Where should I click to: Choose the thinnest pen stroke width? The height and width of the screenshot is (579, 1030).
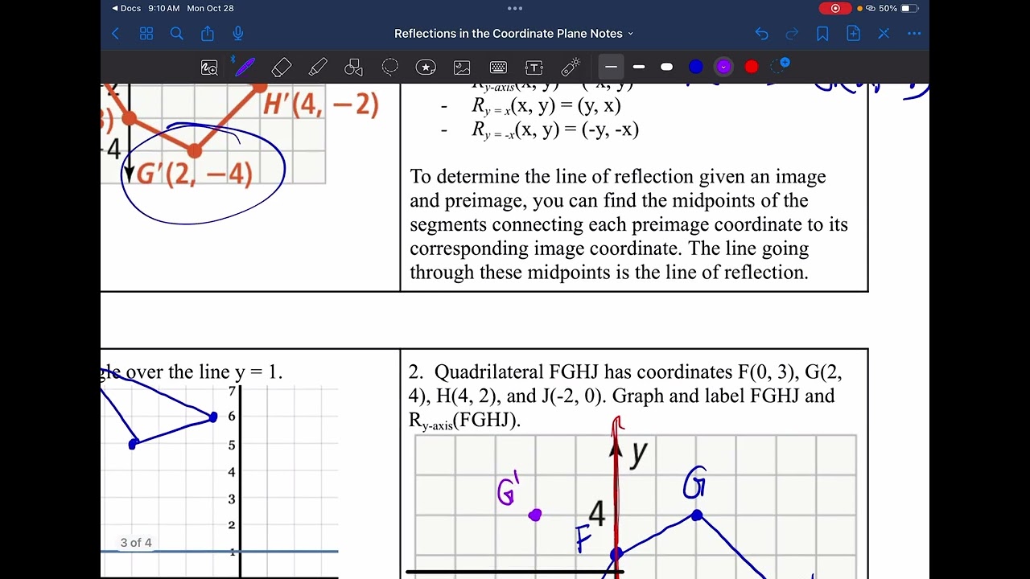tap(611, 67)
